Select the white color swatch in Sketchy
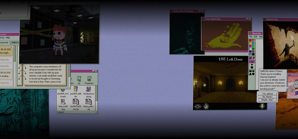The height and width of the screenshot is (139, 298). pyautogui.click(x=251, y=49)
